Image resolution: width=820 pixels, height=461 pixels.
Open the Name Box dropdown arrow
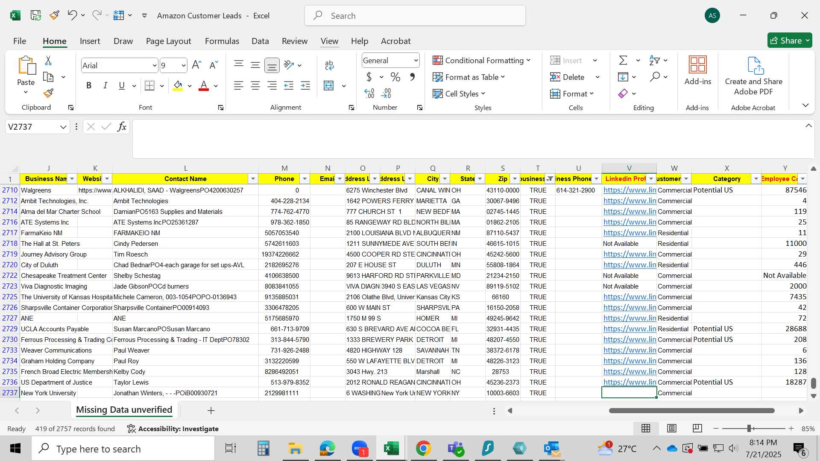[x=63, y=127]
